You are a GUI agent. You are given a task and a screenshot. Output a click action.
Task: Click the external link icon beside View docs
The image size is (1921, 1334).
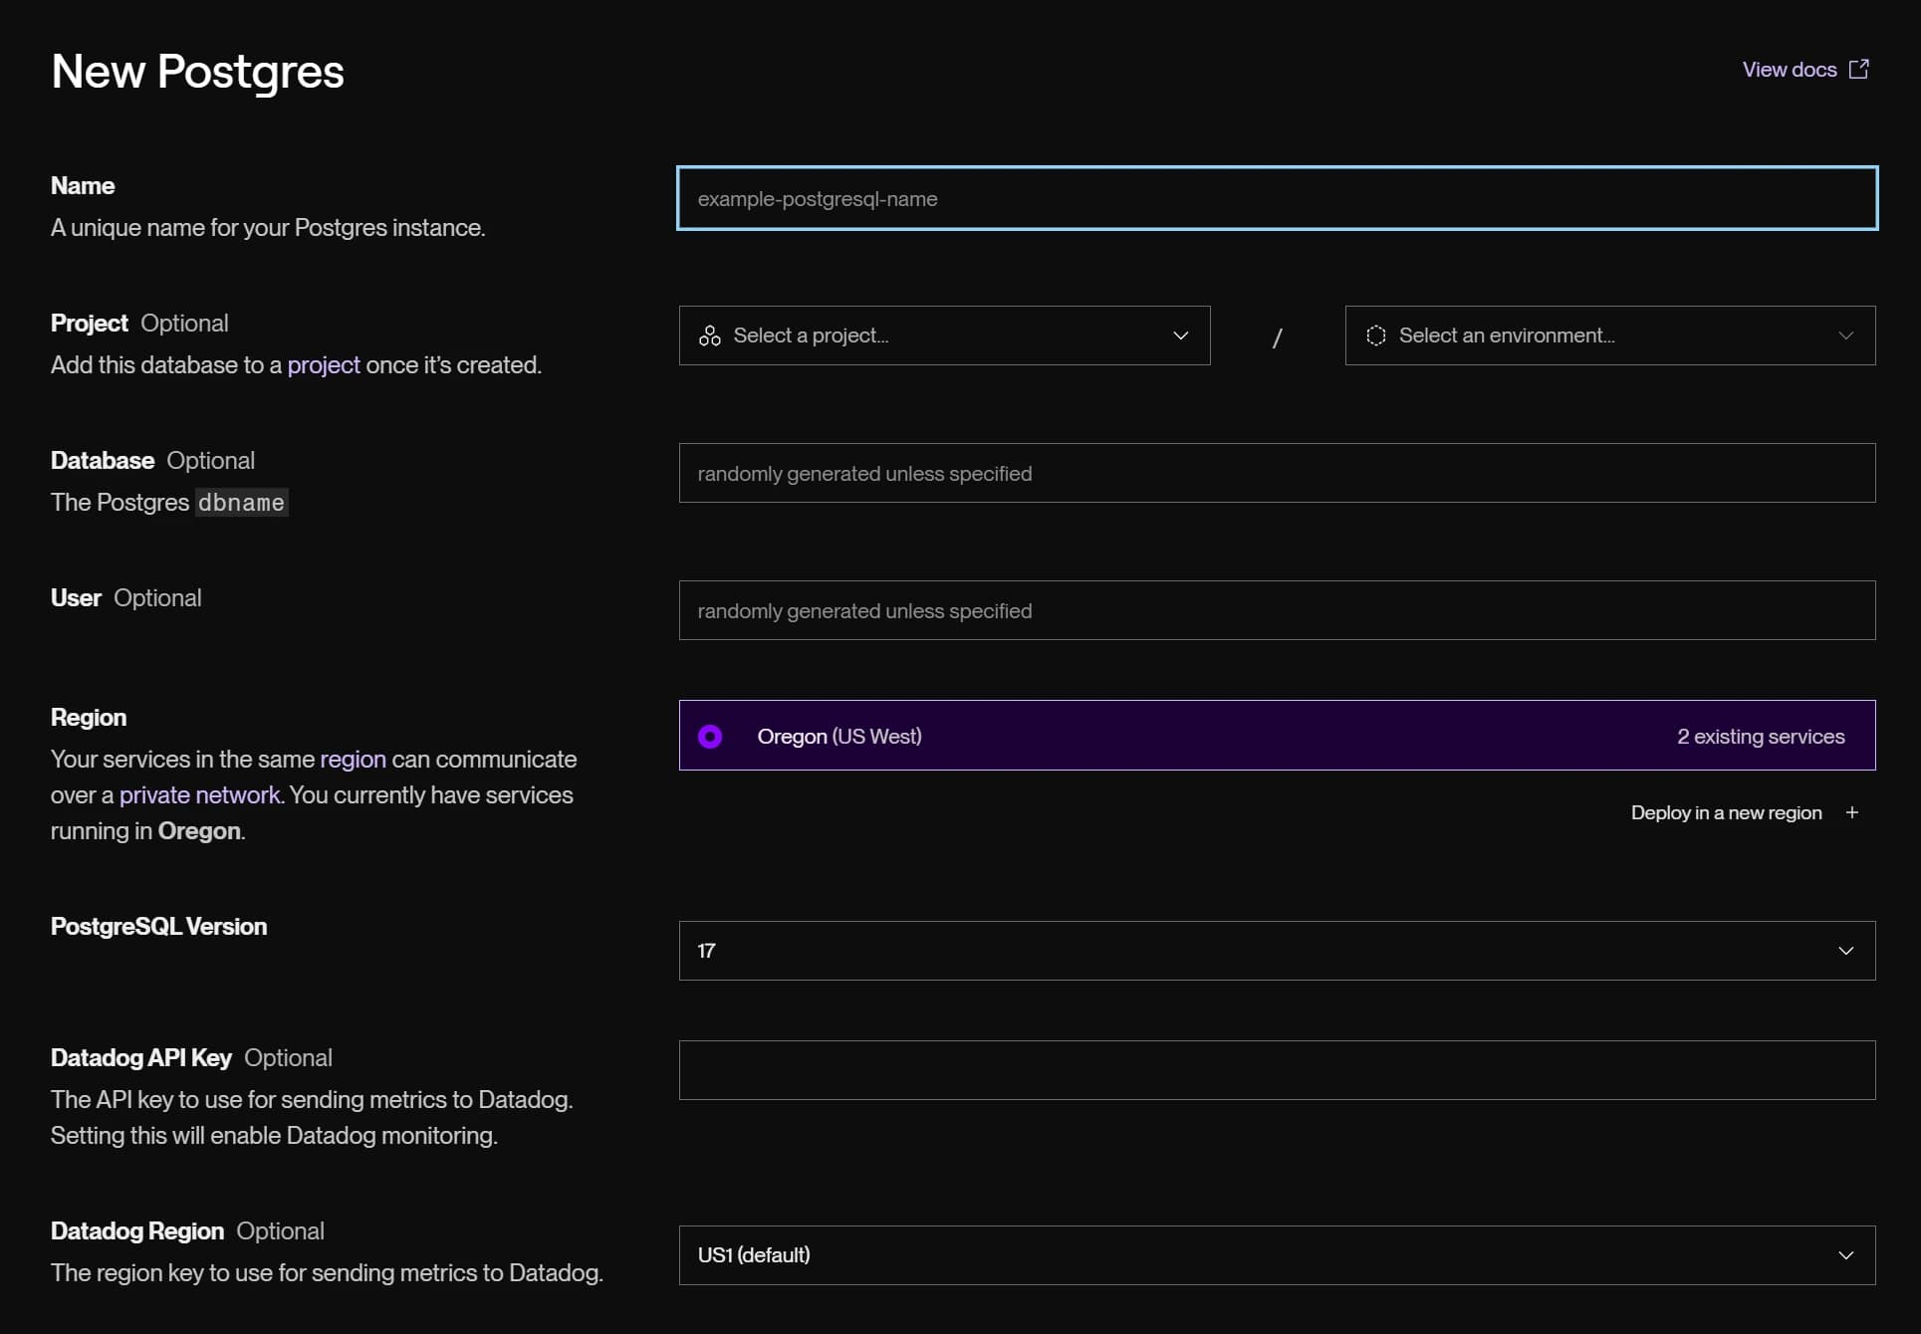click(x=1858, y=69)
